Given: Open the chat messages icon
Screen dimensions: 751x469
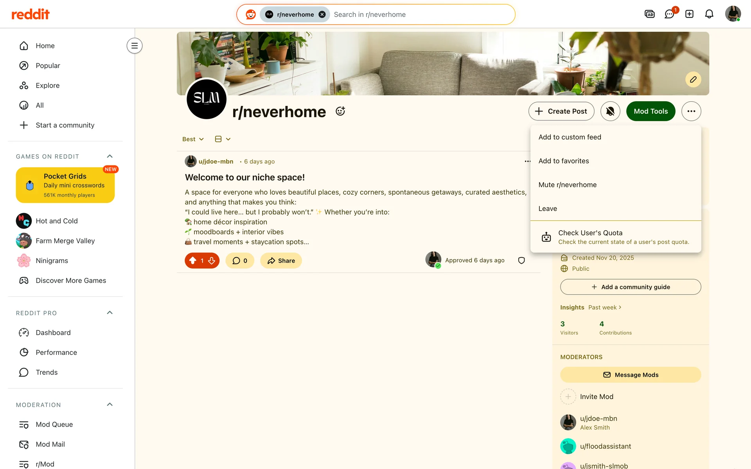Looking at the screenshot, I should pyautogui.click(x=669, y=14).
